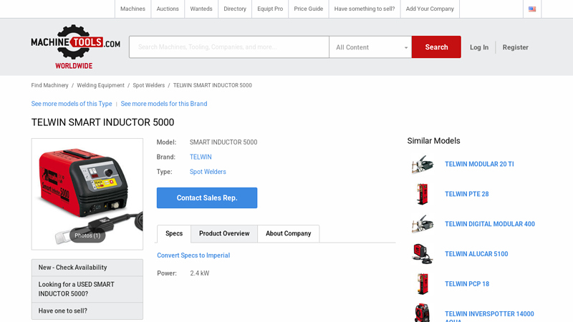
Task: Go to Find Machinery breadcrumb
Action: click(x=49, y=85)
